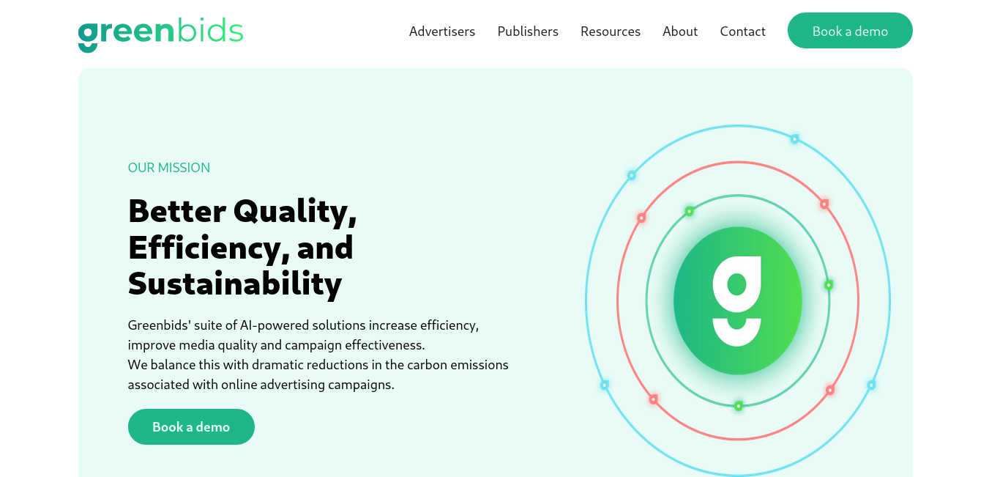
Task: Click Book a demo below the mission paragraph
Action: (x=191, y=426)
